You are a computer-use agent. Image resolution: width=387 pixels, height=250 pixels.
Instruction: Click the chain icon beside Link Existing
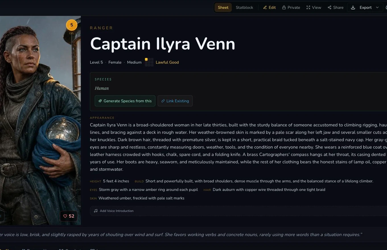point(163,101)
